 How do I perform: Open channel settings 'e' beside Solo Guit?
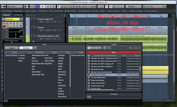[x=21, y=19]
